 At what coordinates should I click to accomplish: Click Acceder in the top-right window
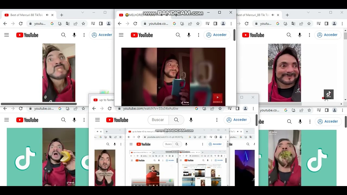[x=327, y=35]
